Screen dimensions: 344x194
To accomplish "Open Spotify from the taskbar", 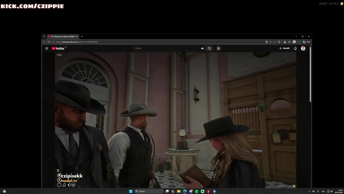I will click(196, 191).
